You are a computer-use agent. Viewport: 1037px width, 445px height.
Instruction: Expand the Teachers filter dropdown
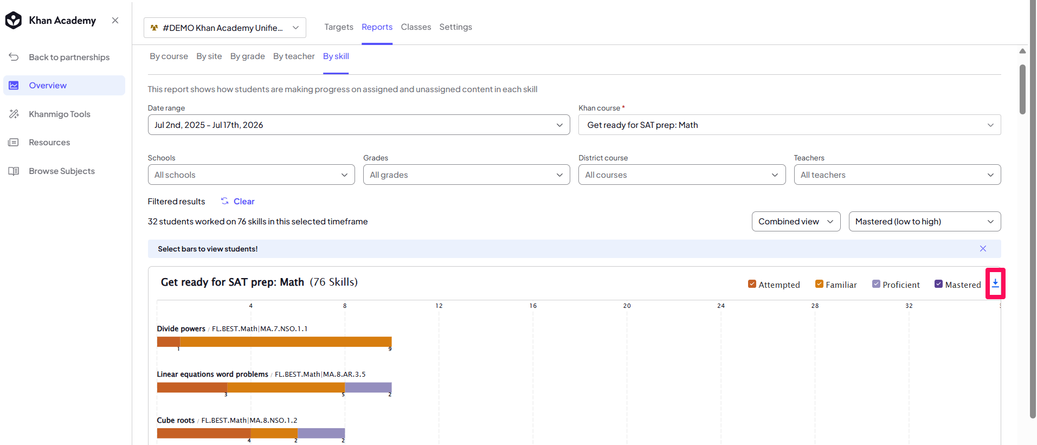pos(898,175)
